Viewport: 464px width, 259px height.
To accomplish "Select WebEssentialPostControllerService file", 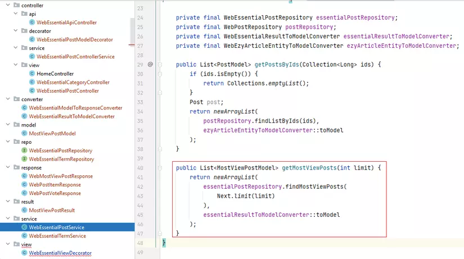I will pyautogui.click(x=75, y=57).
